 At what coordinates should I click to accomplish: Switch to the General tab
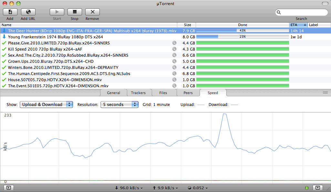(114, 93)
